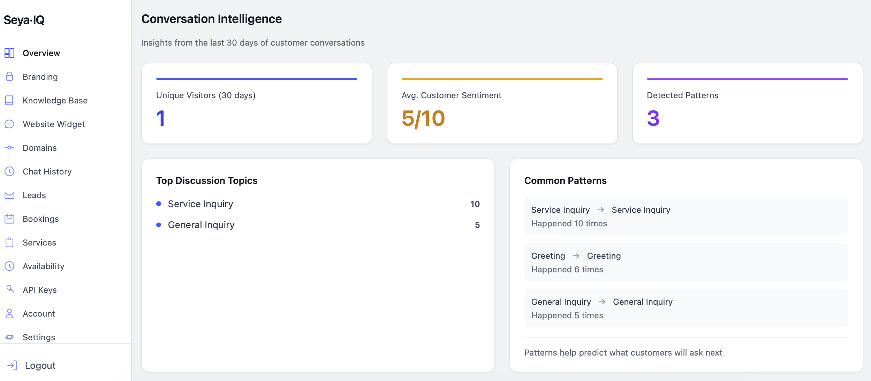Select the Service Inquiry topic entry
Viewport: 871px width, 381px height.
[200, 204]
